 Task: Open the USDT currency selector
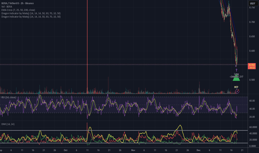253,3
